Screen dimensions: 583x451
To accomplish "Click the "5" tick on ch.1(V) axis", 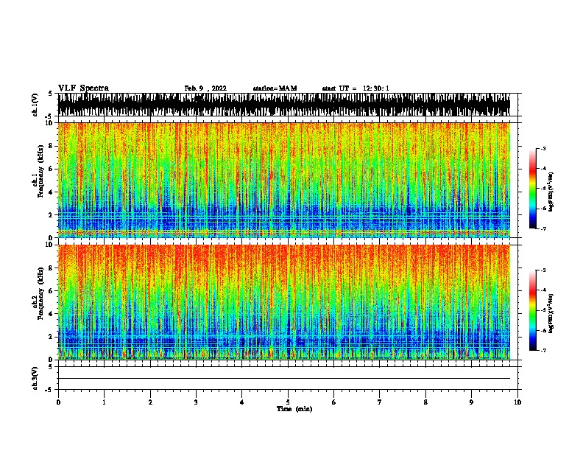I will (51, 94).
